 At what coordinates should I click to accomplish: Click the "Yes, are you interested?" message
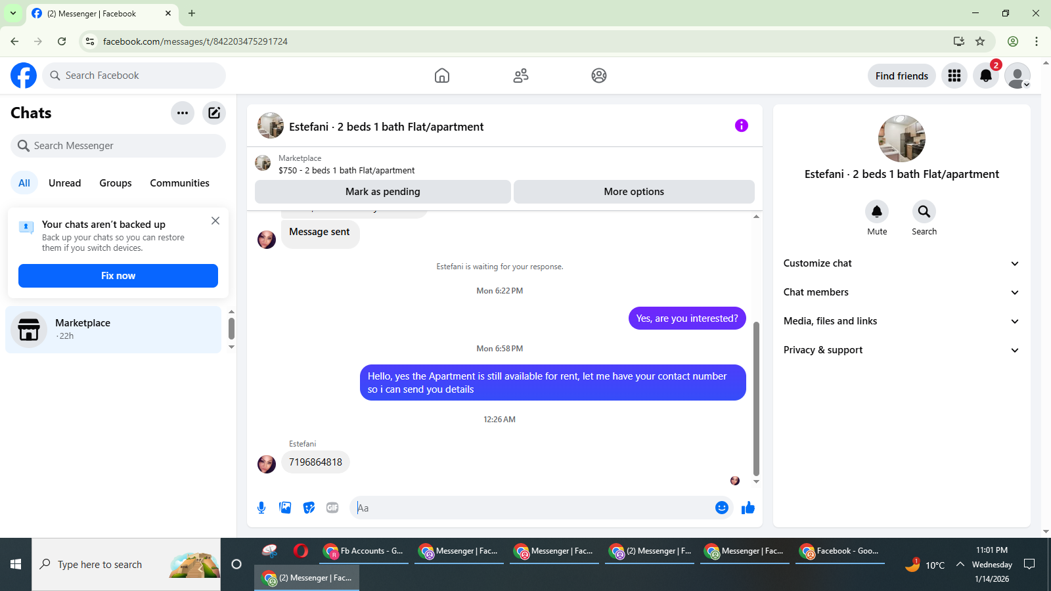687,318
